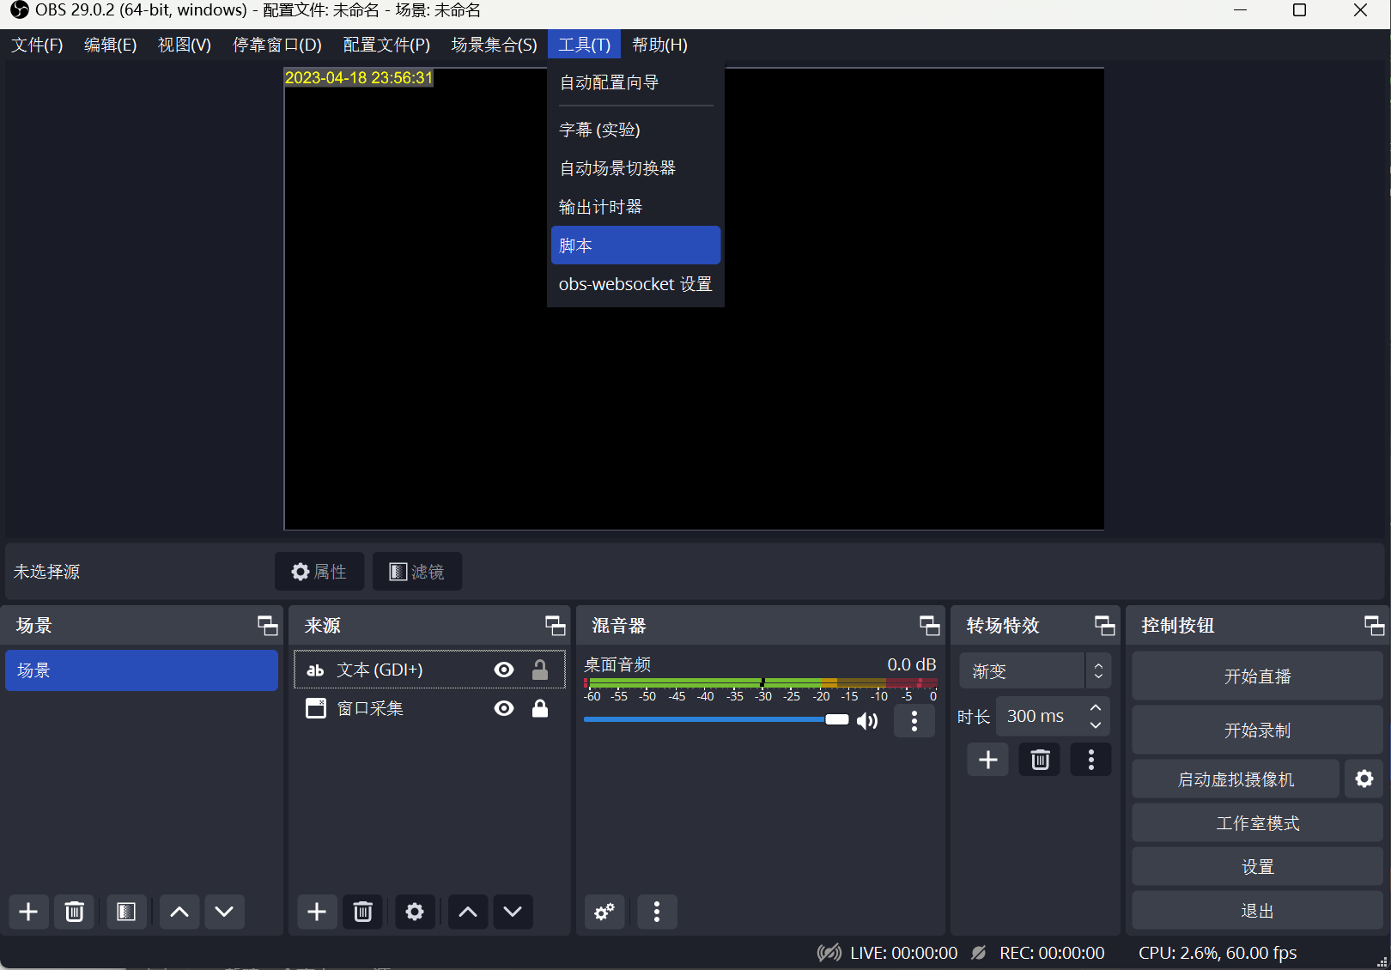Pop out the Audio Mixer dock panel
Image resolution: width=1391 pixels, height=970 pixels.
click(x=930, y=626)
